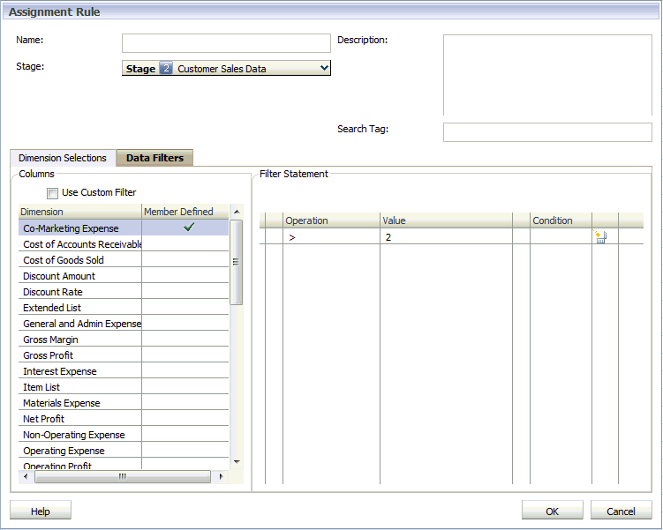The height and width of the screenshot is (530, 663).
Task: Select the Operating Expense row
Action: 124,451
